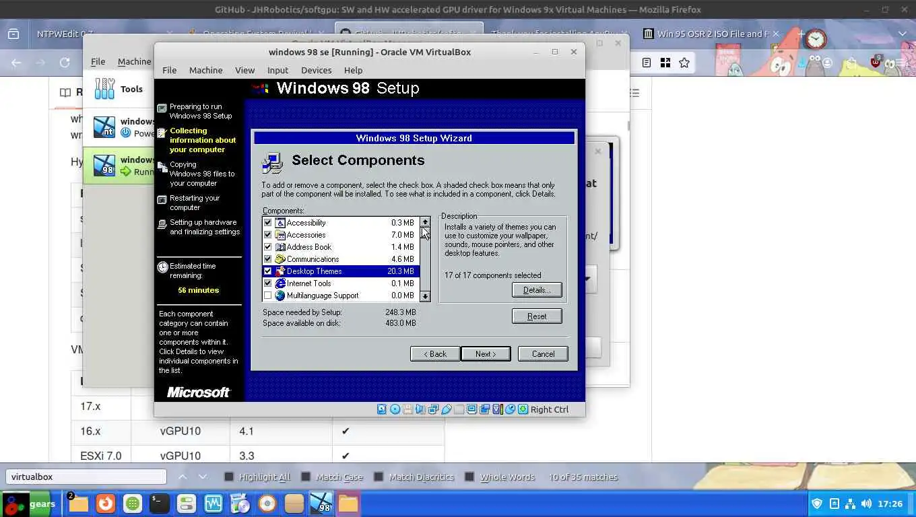Click the display monitor icon in VM status bar
Image resolution: width=916 pixels, height=517 pixels.
[472, 409]
